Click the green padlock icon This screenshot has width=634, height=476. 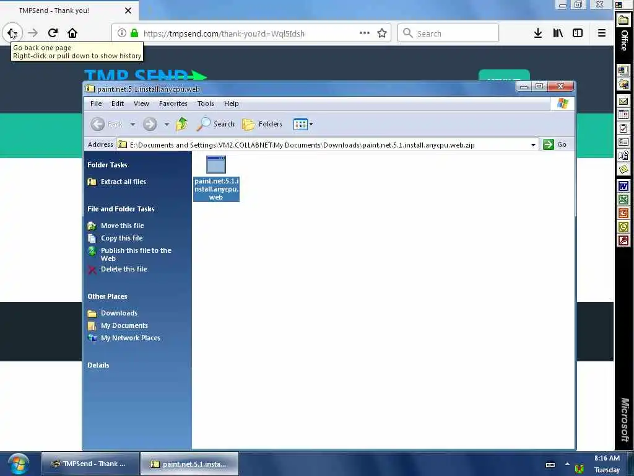(x=134, y=33)
